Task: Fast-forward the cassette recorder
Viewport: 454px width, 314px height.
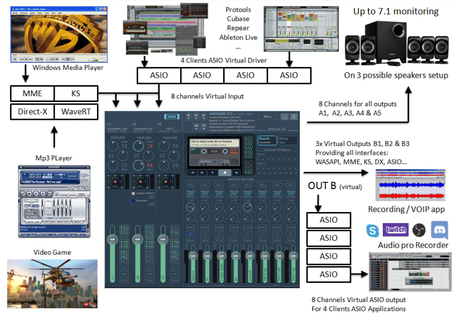Action: (202, 172)
